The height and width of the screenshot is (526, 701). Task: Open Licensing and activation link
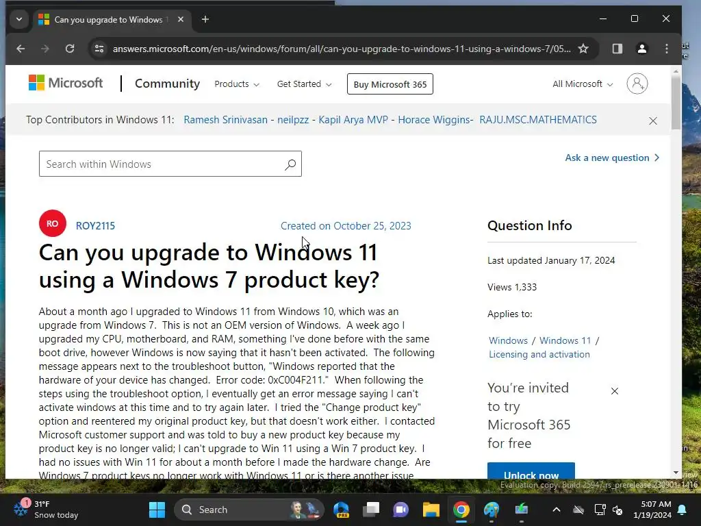pyautogui.click(x=539, y=354)
